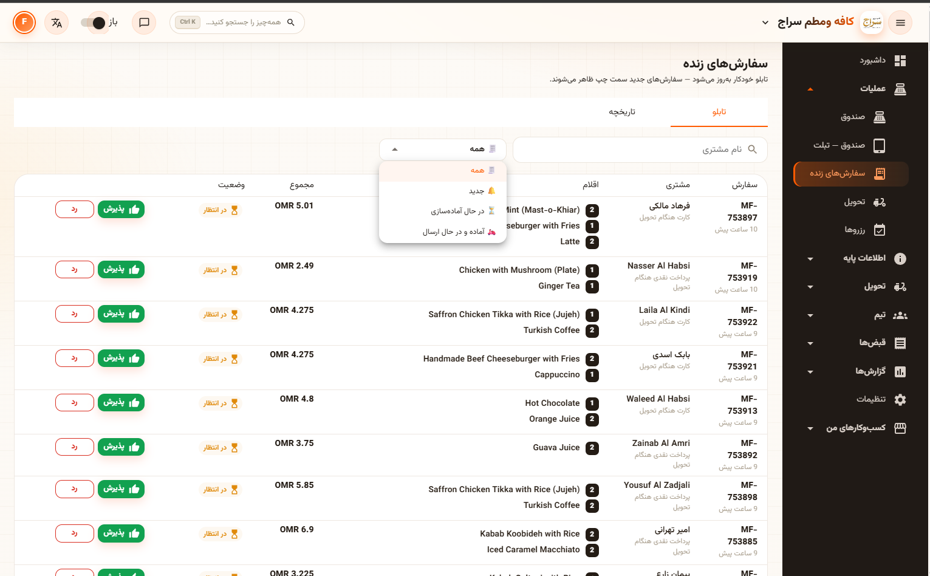Expand the تیم sidebar section
The height and width of the screenshot is (576, 930).
[850, 315]
